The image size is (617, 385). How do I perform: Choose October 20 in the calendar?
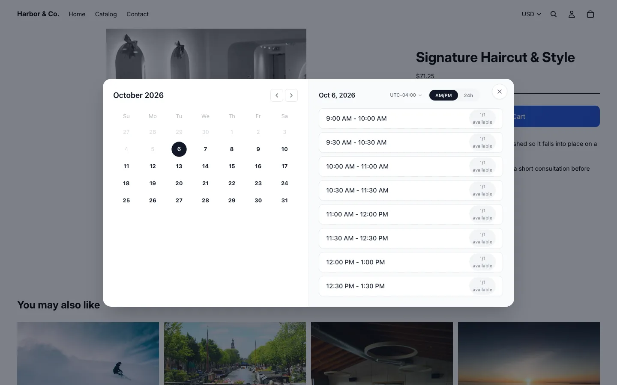179,184
